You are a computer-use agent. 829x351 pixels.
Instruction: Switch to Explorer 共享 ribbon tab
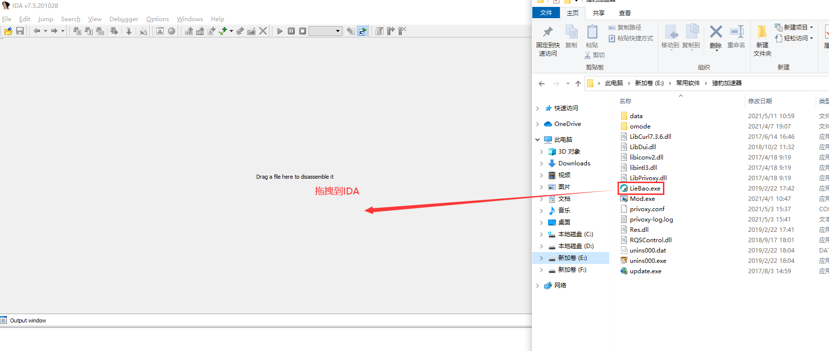pos(599,13)
